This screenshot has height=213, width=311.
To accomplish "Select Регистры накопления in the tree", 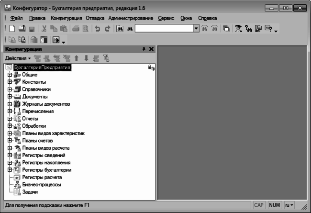I will point(46,163).
